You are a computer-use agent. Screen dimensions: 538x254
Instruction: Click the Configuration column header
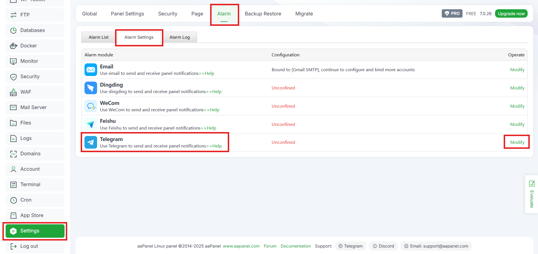coord(285,55)
